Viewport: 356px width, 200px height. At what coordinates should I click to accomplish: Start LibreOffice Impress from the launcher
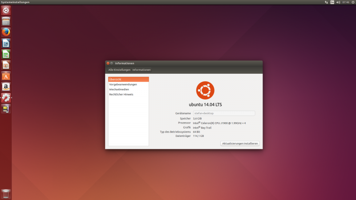6,65
